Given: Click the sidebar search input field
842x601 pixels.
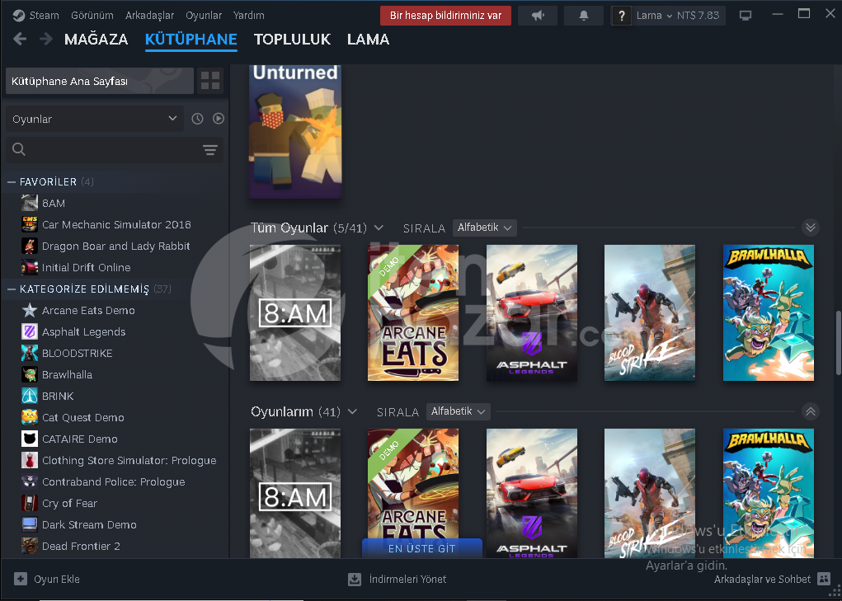Looking at the screenshot, I should coord(115,150).
